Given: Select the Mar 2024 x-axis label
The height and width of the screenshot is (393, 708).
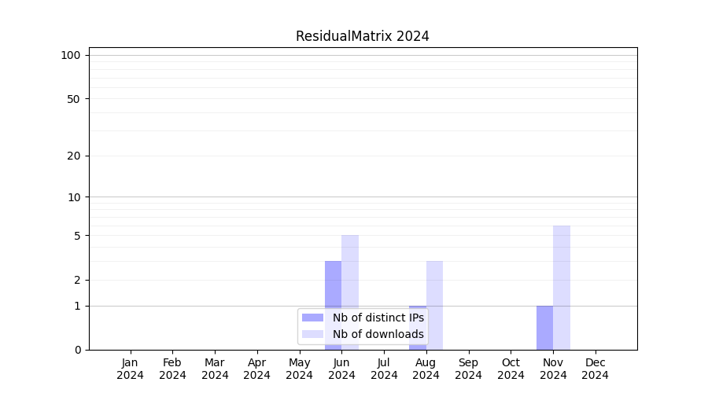Looking at the screenshot, I should (x=215, y=369).
